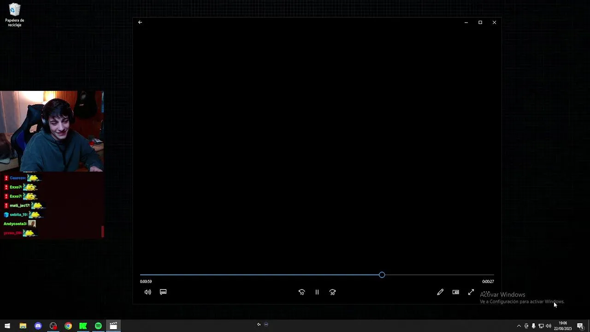Select the Movies & TV clapperboard taskbar icon
This screenshot has width=590, height=332.
pyautogui.click(x=113, y=326)
